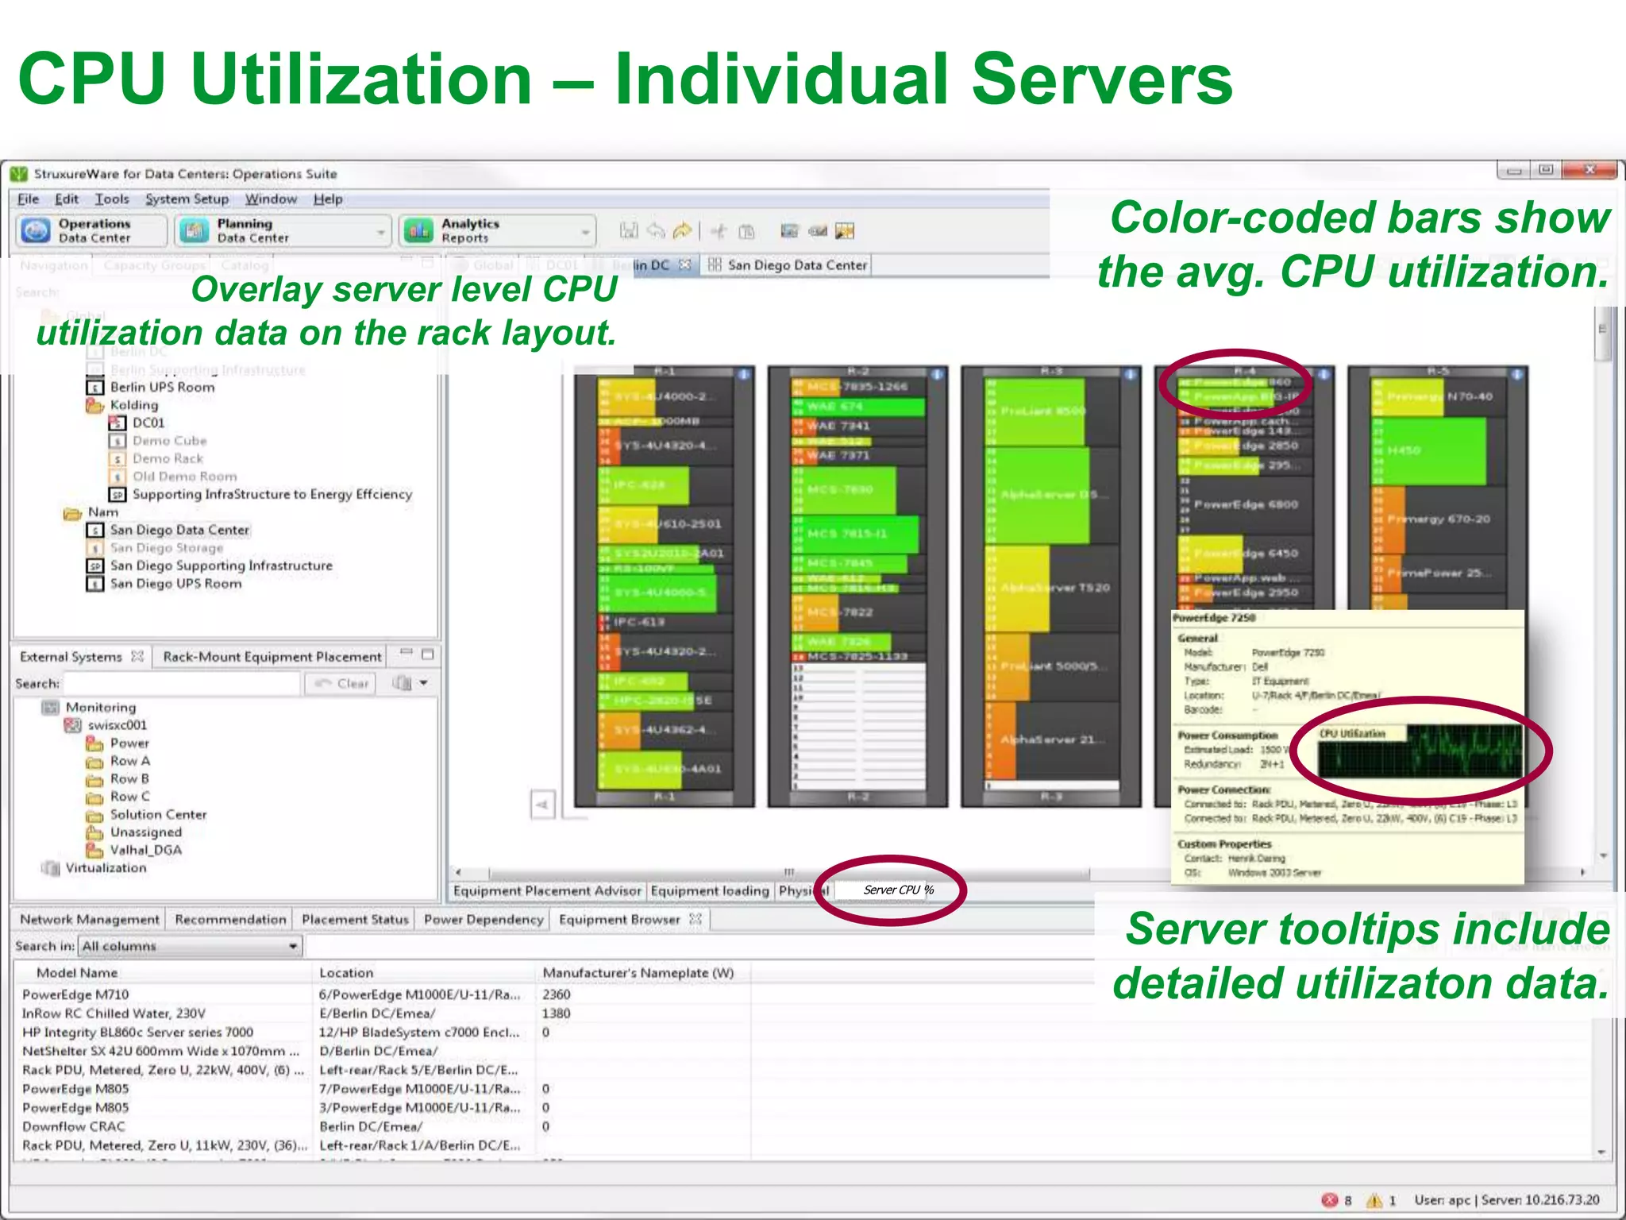Click the WAE 674 green bar in rack R-2

tap(858, 407)
